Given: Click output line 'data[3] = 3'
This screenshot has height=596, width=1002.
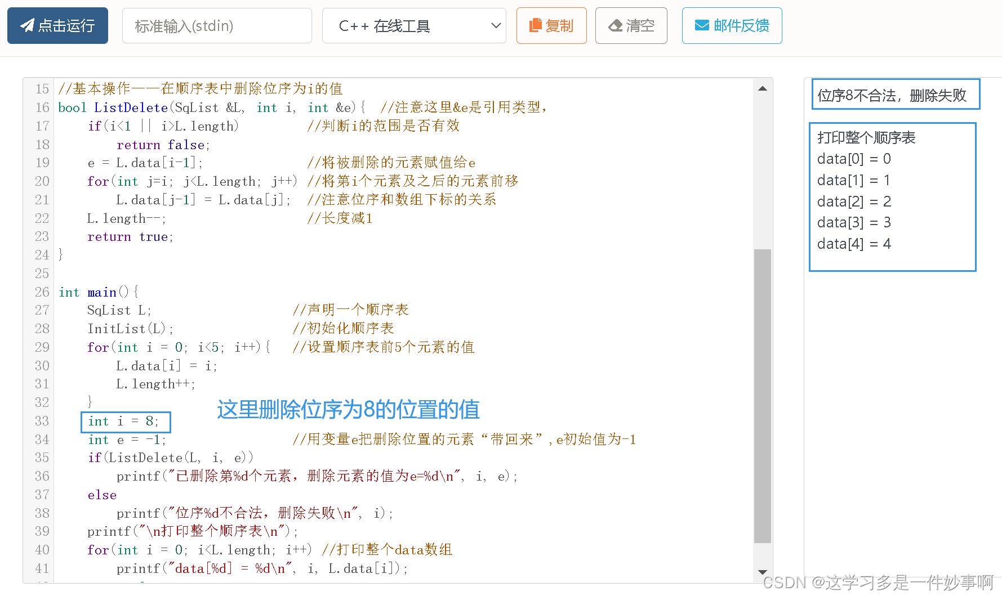Looking at the screenshot, I should (854, 223).
